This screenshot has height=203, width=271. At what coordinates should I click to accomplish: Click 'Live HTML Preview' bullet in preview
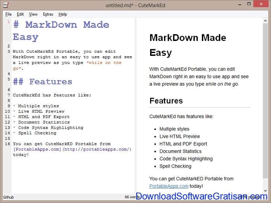point(180,136)
